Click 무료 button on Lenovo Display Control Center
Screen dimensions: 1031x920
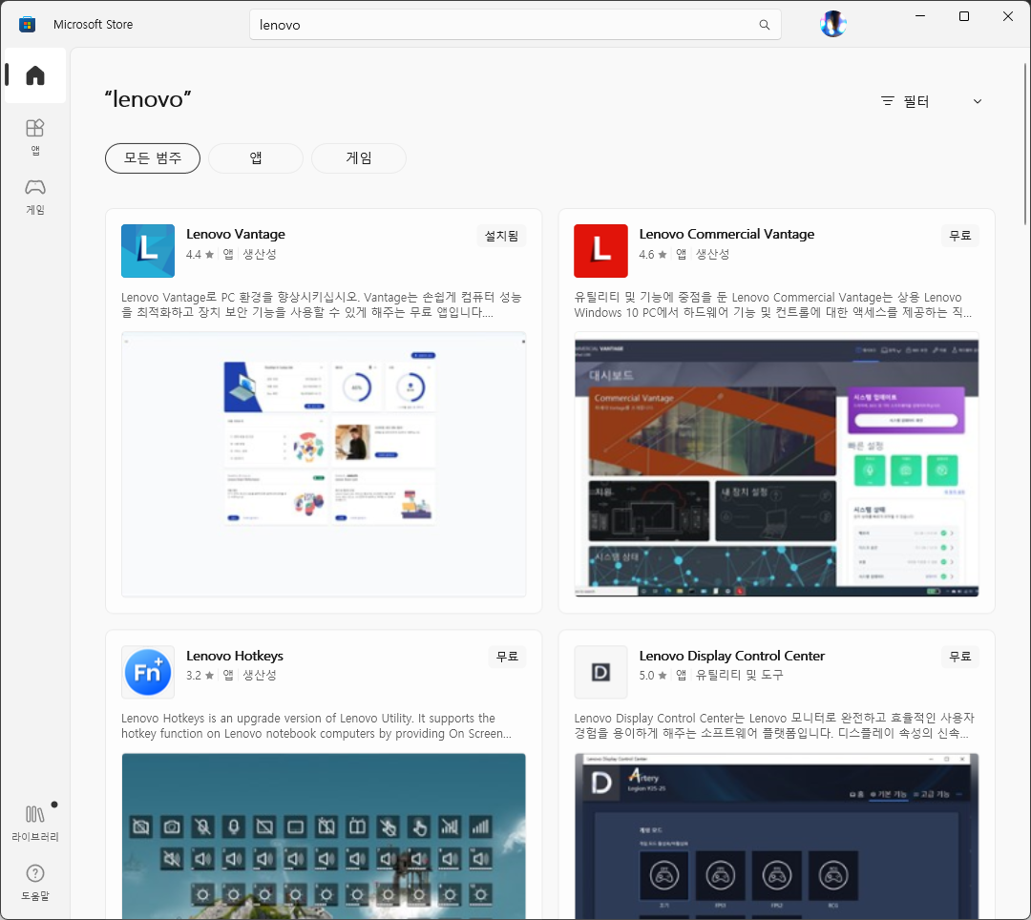(960, 657)
